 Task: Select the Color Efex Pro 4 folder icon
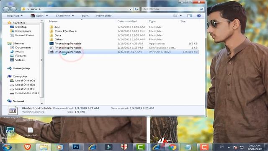[x=52, y=31]
